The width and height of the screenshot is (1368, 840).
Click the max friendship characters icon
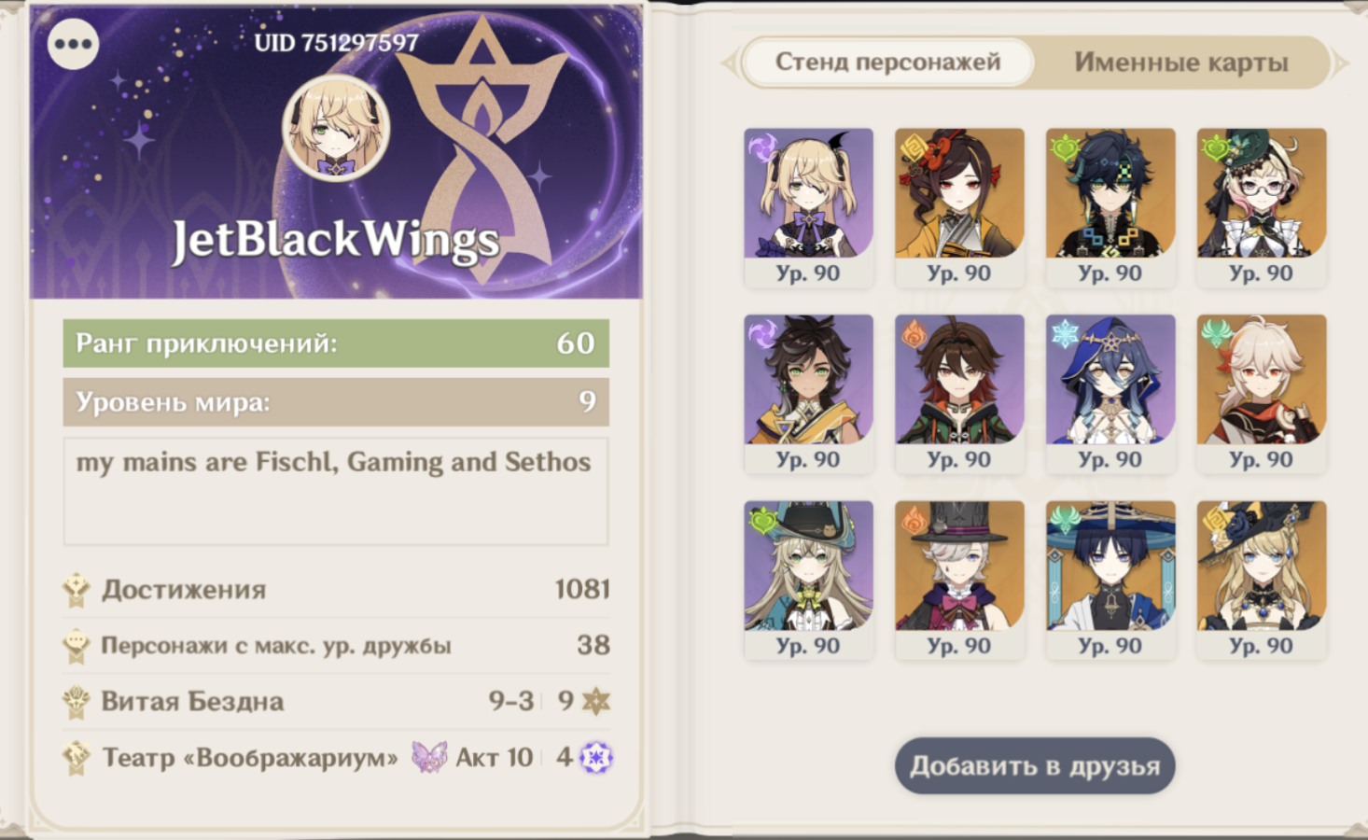point(77,646)
